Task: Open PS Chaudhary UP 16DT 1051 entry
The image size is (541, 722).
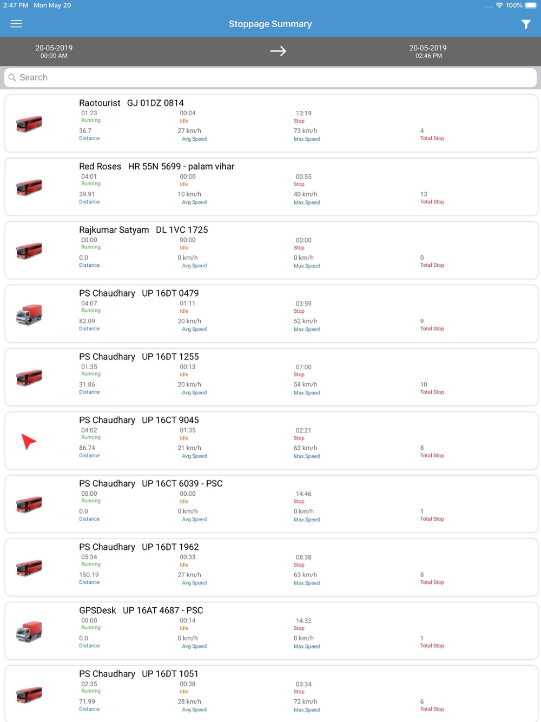Action: point(271,694)
